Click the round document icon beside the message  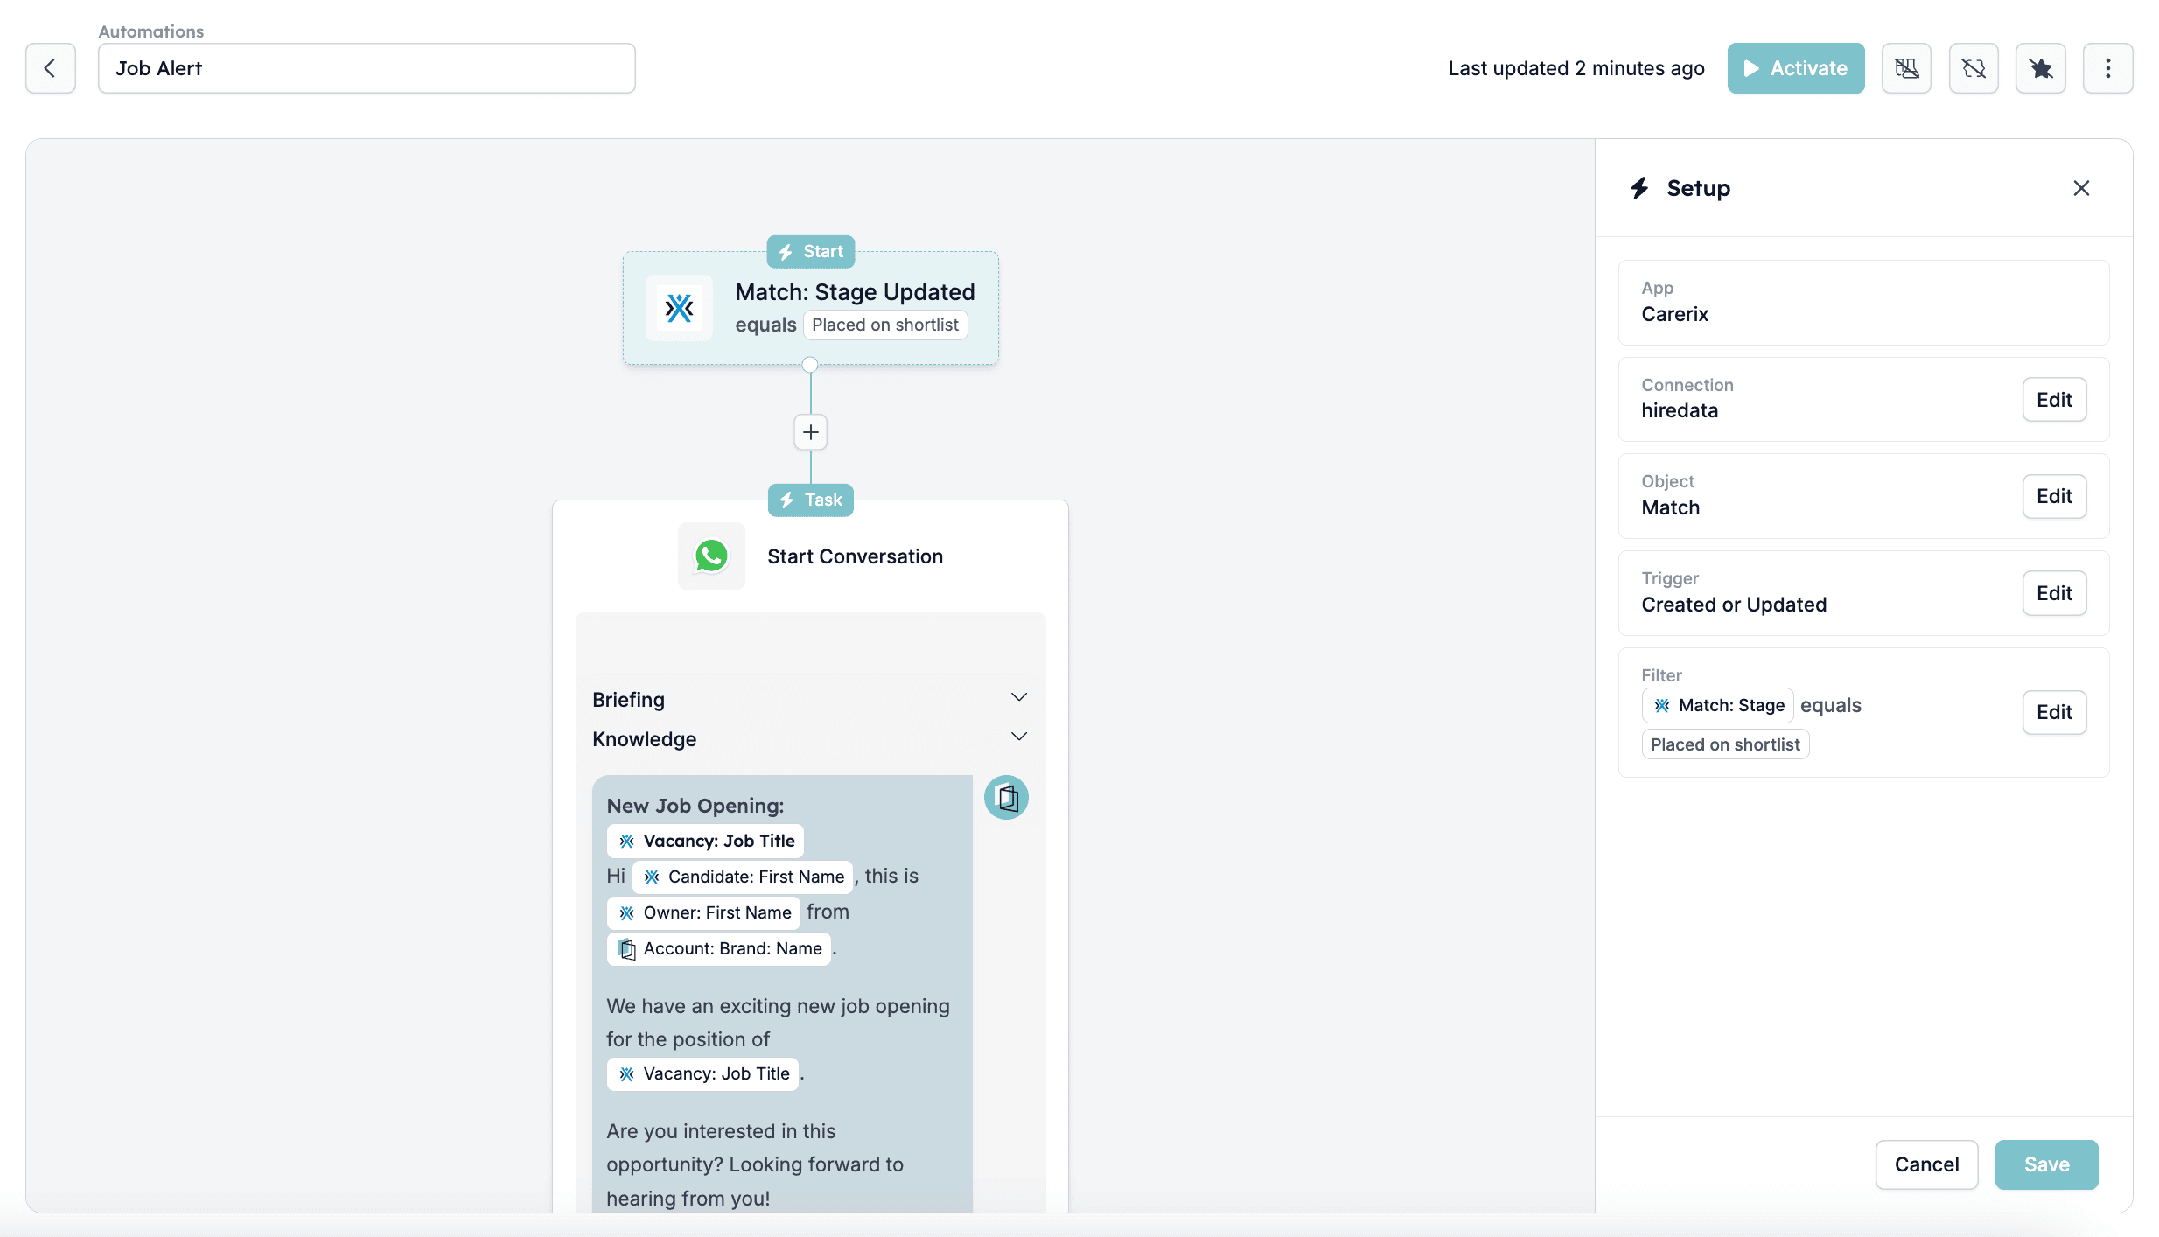pos(1006,798)
